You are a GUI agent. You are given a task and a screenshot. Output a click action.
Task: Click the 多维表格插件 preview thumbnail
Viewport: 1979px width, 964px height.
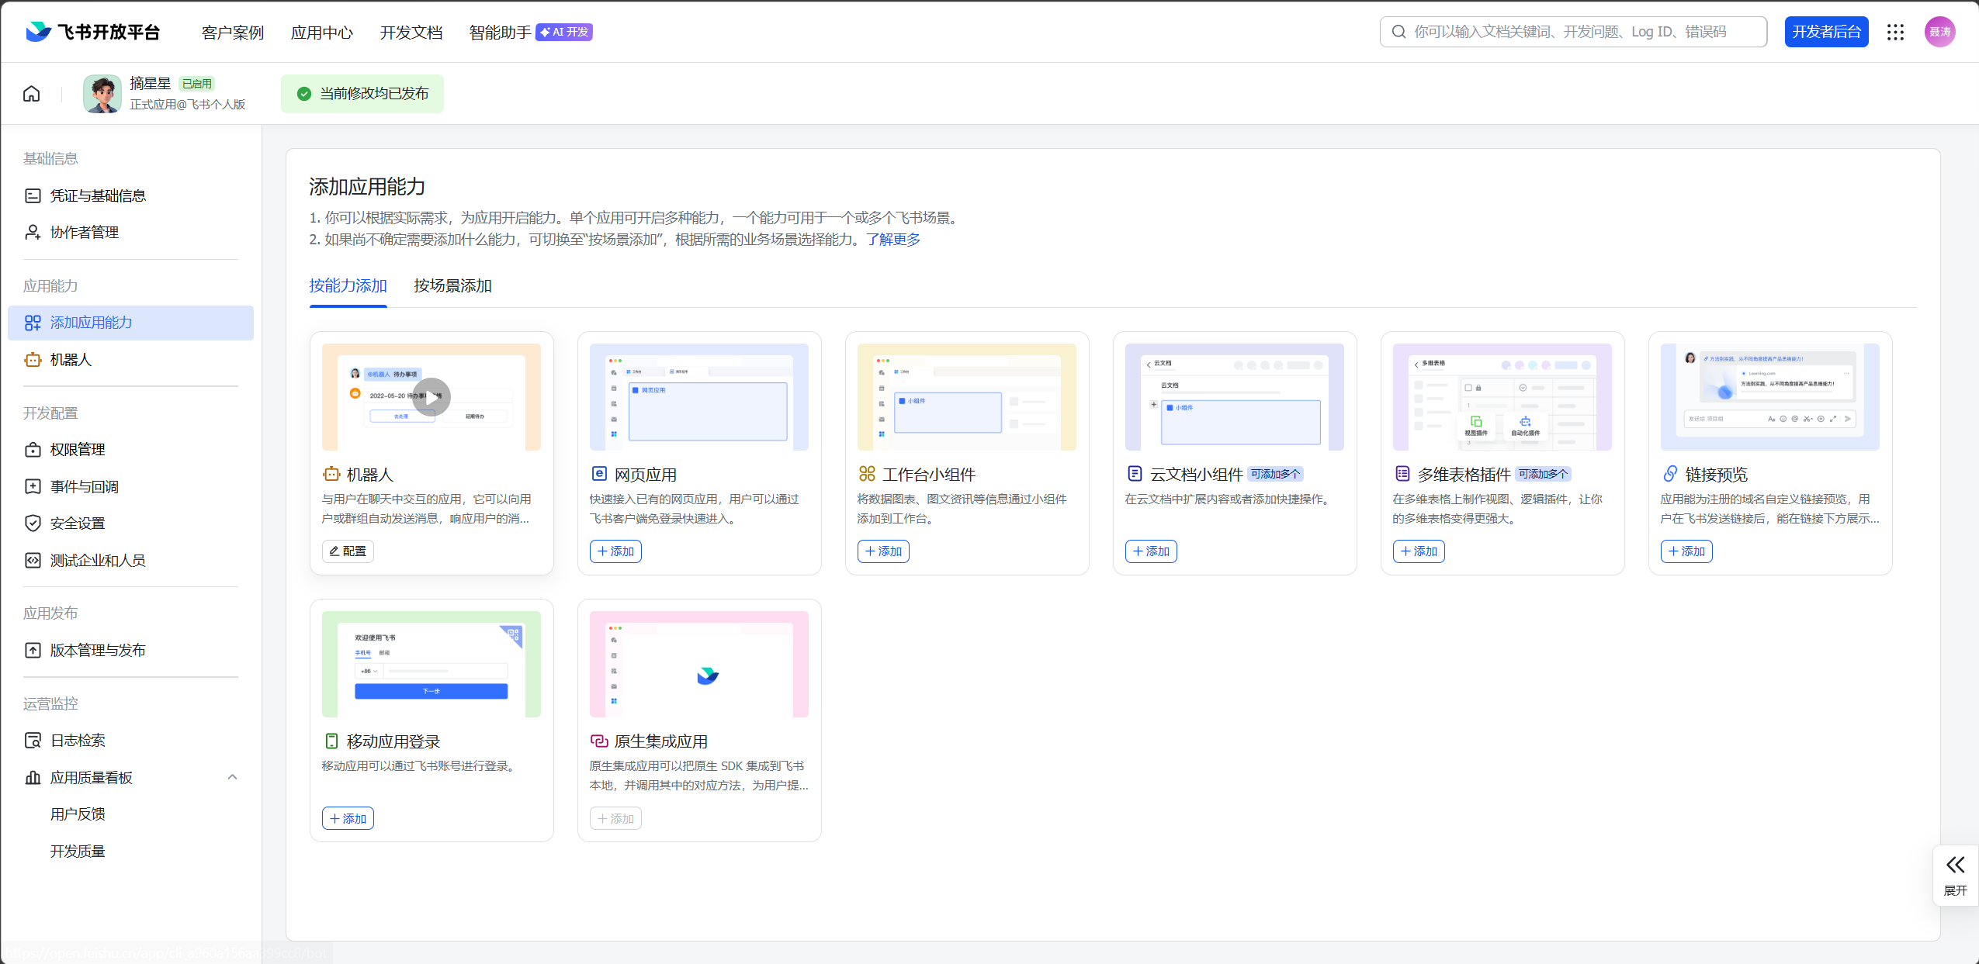coord(1502,397)
